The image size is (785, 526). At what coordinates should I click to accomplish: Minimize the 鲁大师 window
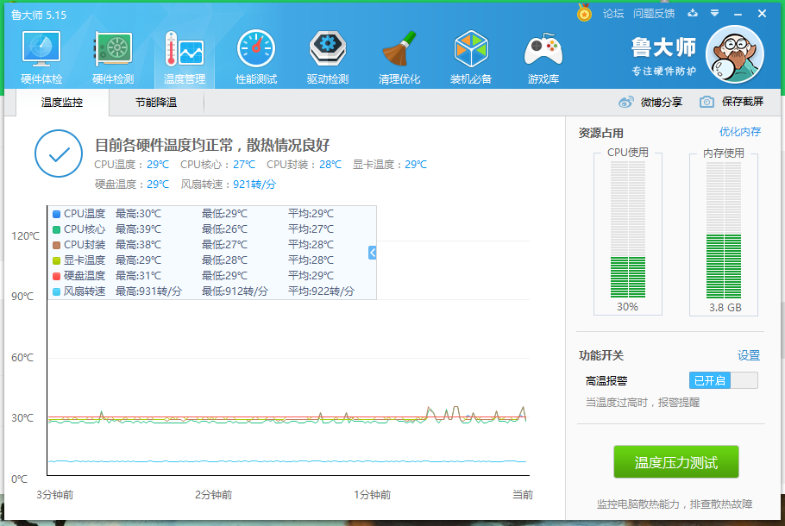738,14
